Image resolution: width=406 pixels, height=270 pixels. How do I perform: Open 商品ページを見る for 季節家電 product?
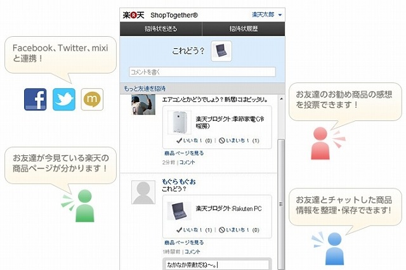coord(184,153)
